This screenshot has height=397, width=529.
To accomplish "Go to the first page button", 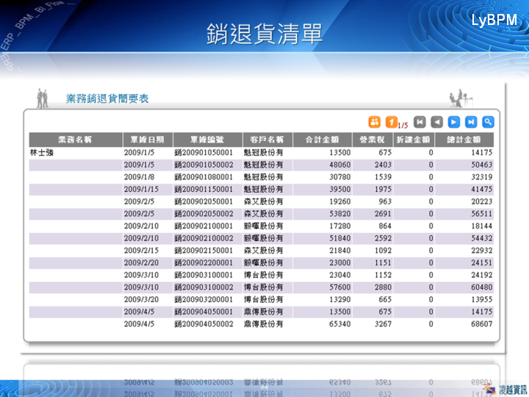I will tap(420, 122).
